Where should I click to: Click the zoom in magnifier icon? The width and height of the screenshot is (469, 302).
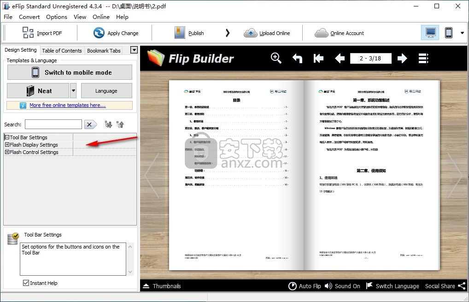(x=276, y=58)
